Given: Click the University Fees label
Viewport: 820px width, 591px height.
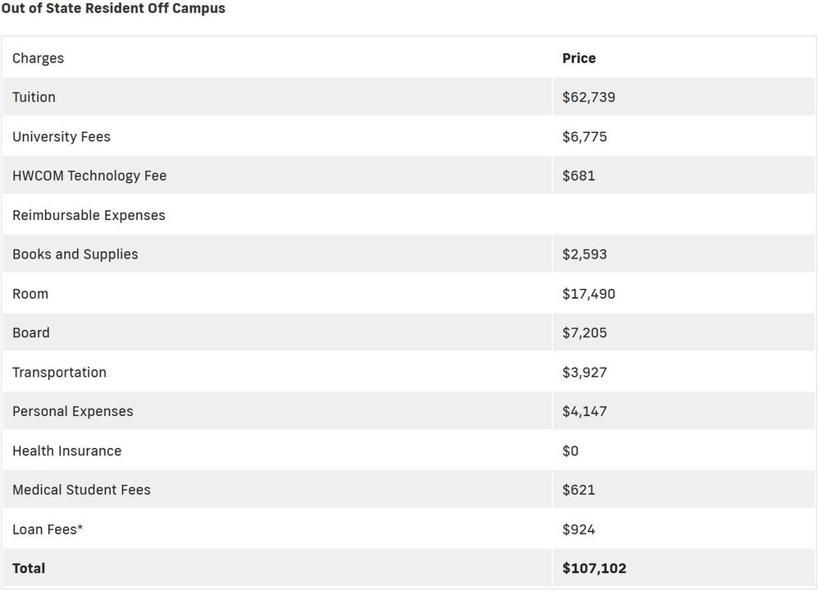Looking at the screenshot, I should [x=61, y=136].
